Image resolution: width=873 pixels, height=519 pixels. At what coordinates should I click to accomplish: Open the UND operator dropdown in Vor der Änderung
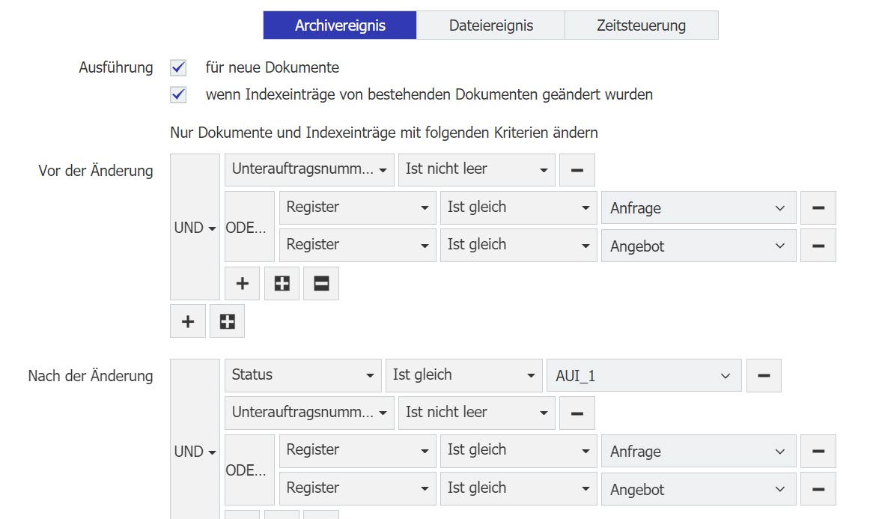(195, 228)
